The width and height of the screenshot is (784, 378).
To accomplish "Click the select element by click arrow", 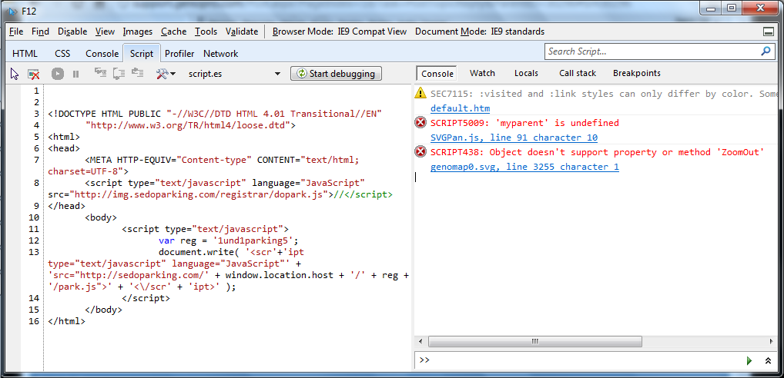I will point(15,74).
